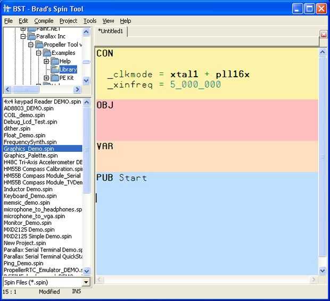Select Inductor Demo.spin file

click(x=28, y=189)
